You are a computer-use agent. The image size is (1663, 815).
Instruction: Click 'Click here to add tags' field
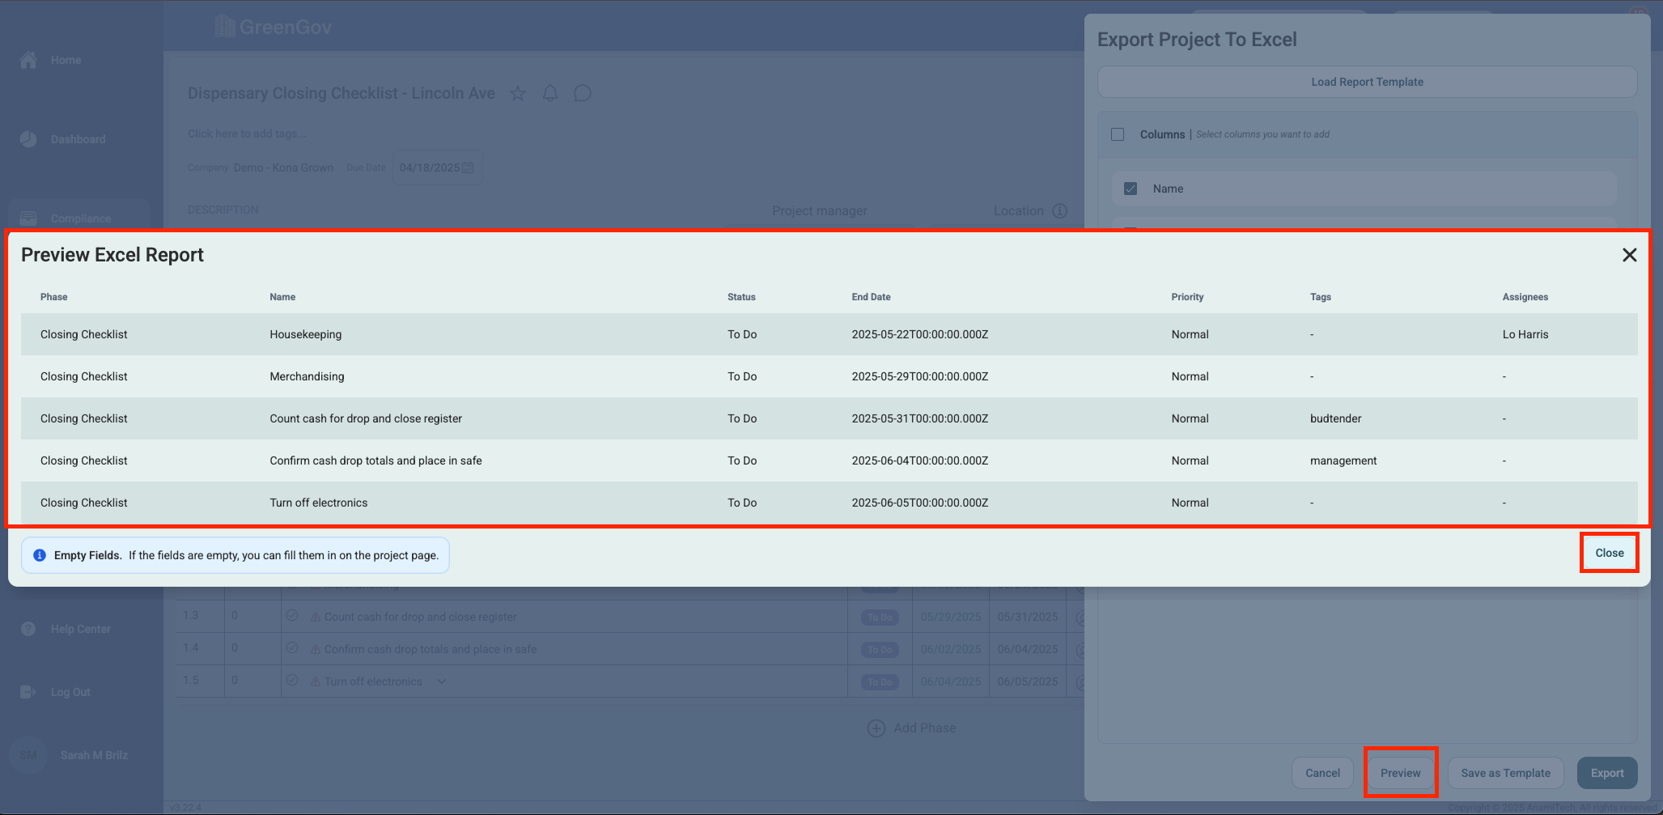[x=247, y=134]
